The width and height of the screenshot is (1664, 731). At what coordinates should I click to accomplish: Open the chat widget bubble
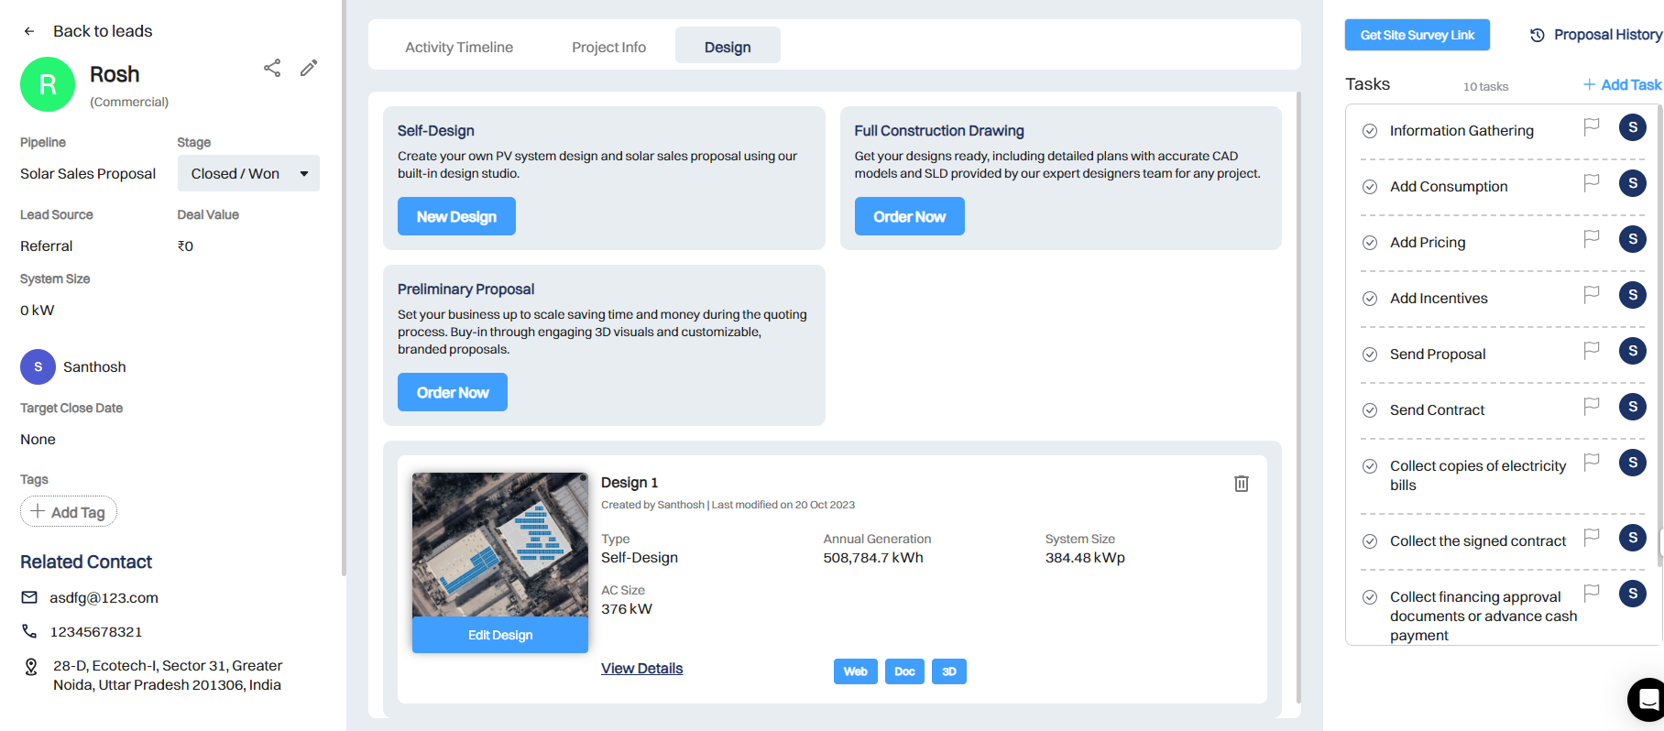click(1647, 700)
